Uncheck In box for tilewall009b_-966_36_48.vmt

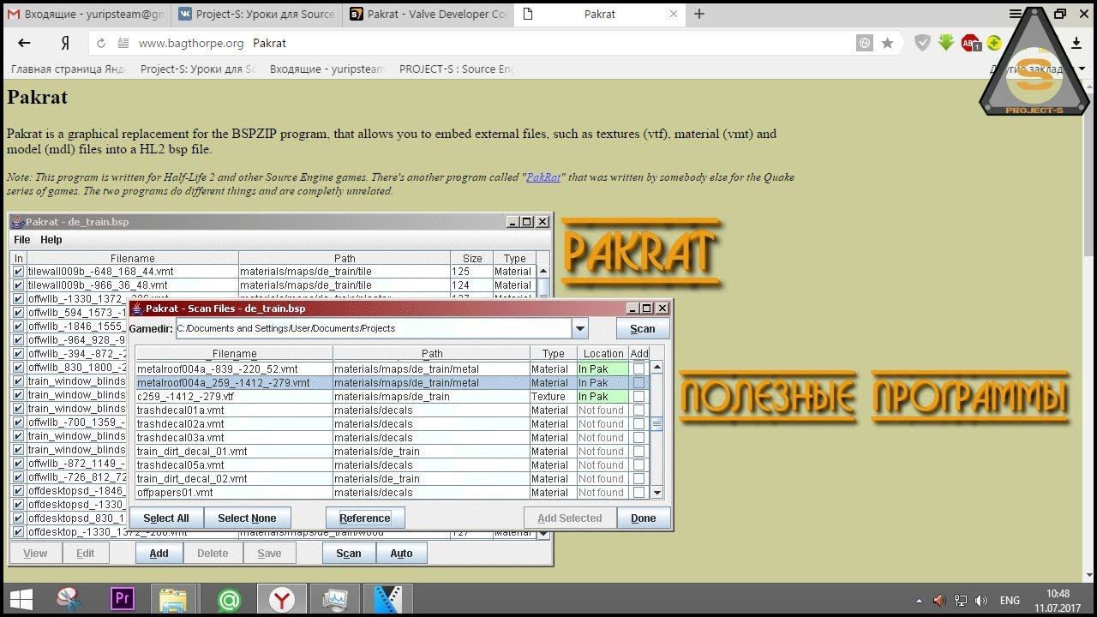[18, 285]
